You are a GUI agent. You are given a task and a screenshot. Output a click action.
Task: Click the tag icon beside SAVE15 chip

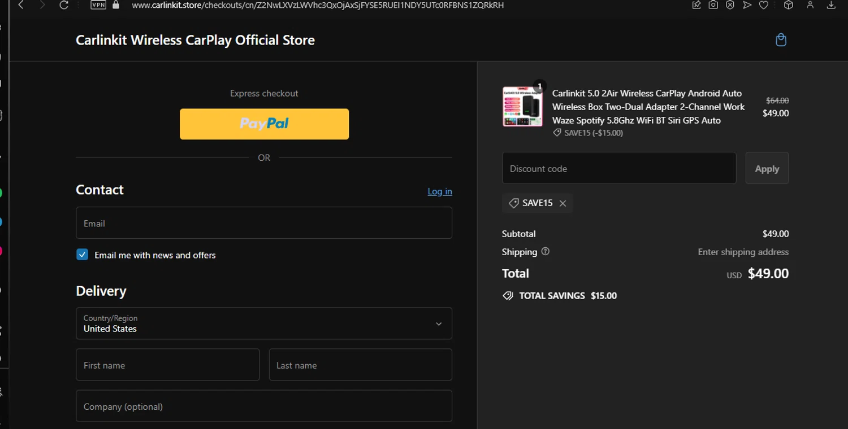[514, 203]
